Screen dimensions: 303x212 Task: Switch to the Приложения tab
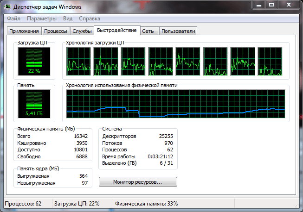pos(24,31)
